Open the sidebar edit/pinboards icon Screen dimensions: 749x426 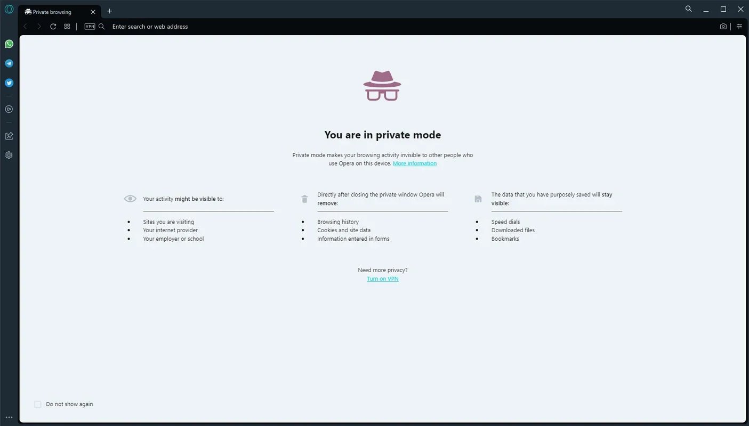click(9, 136)
